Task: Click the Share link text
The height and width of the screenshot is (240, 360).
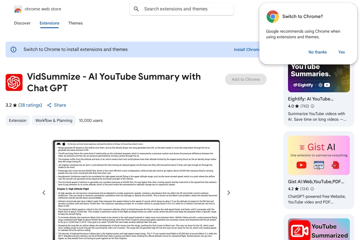Action: (60, 105)
